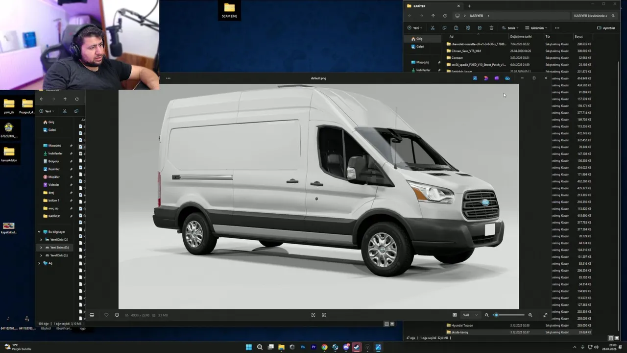Open the Görünüm view dropdown
The height and width of the screenshot is (353, 627).
[536, 28]
